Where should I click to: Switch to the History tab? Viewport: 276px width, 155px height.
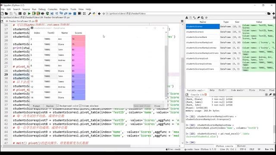click(241, 146)
